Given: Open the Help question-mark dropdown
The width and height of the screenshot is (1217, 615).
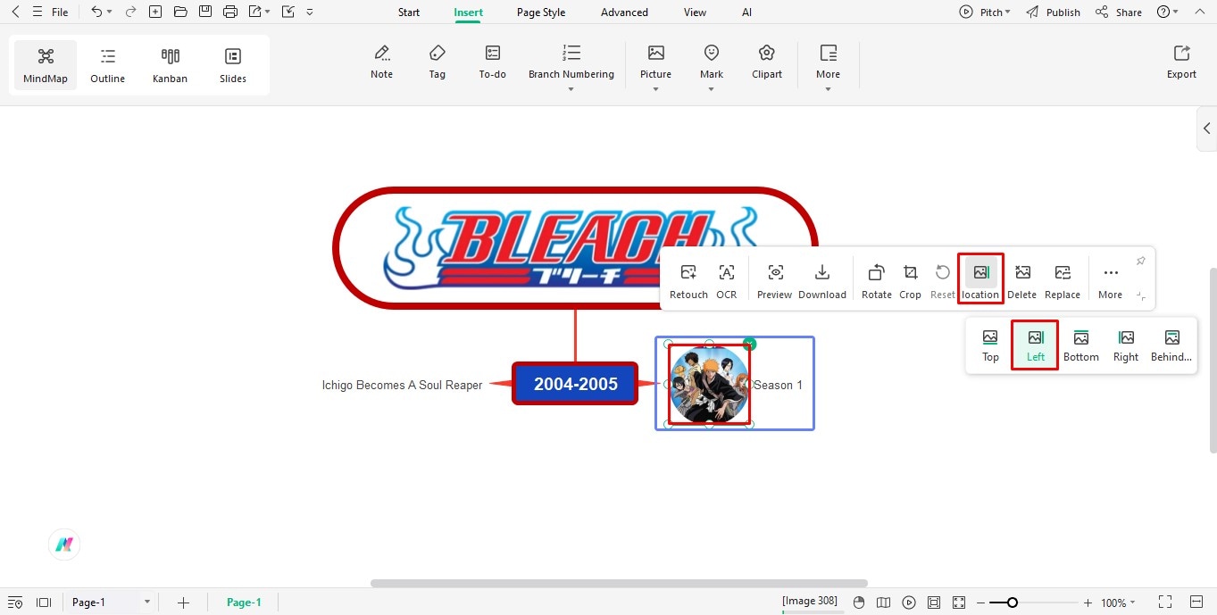Looking at the screenshot, I should point(1167,12).
